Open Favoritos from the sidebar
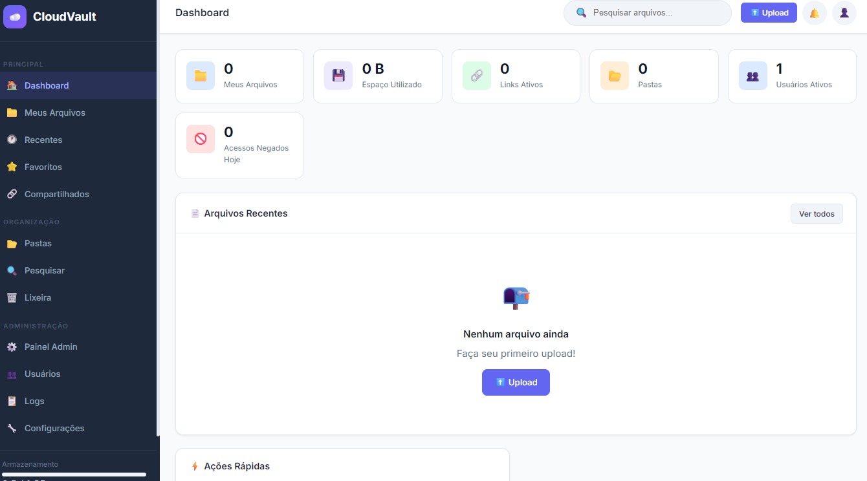The width and height of the screenshot is (867, 481). pyautogui.click(x=43, y=167)
